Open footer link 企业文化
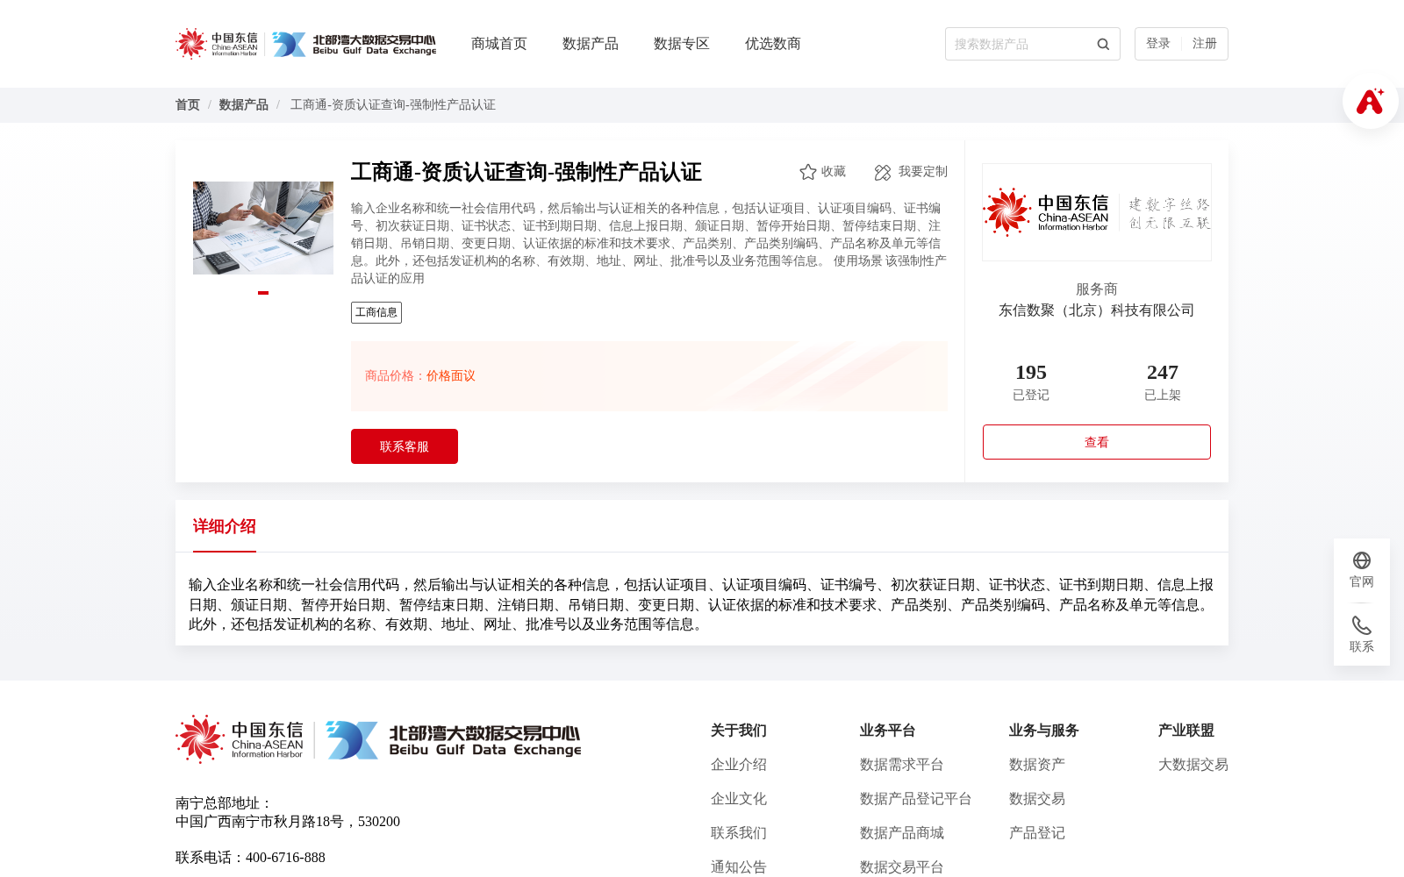 pos(739,799)
